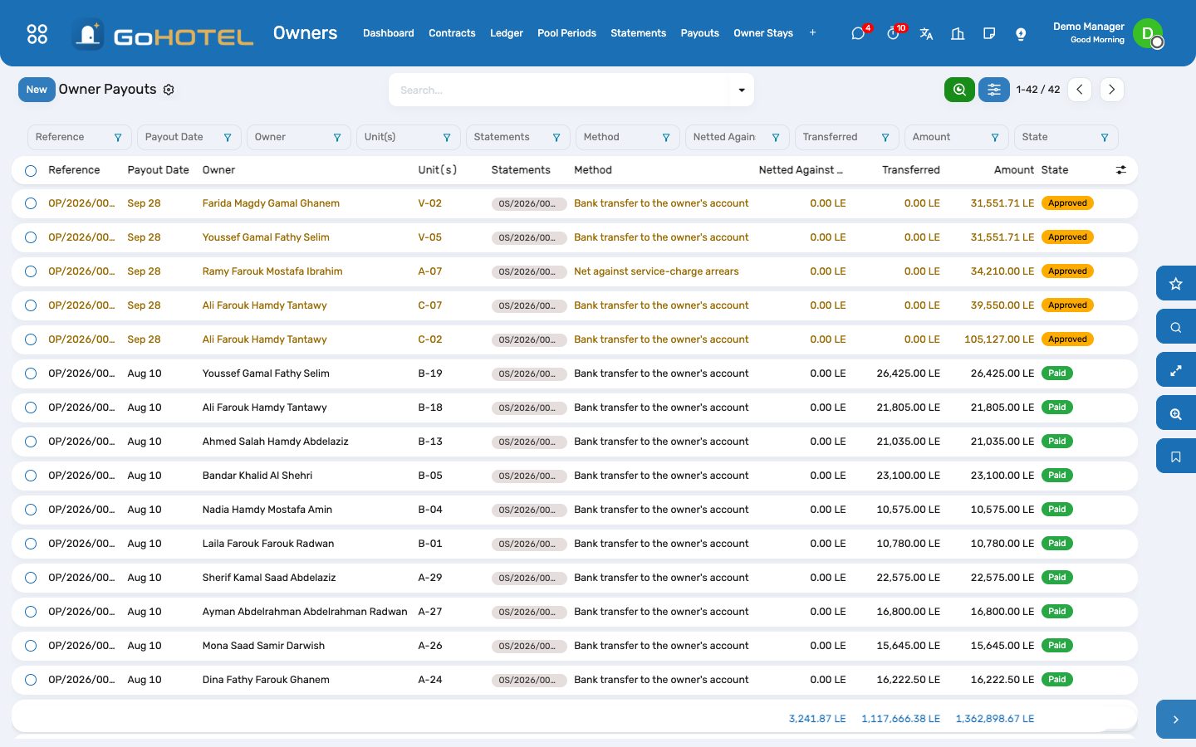The height and width of the screenshot is (747, 1196).
Task: Tick the checkbox for unit B-19 row
Action: 31,373
